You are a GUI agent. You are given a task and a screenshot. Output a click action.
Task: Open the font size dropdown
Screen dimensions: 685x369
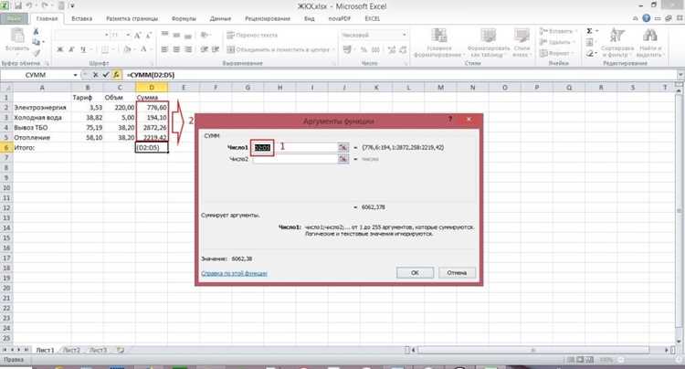(x=128, y=35)
